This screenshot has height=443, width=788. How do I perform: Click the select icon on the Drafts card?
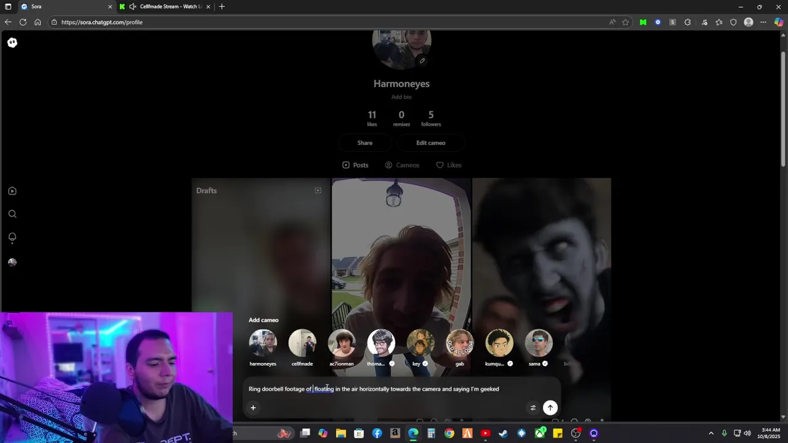[318, 191]
